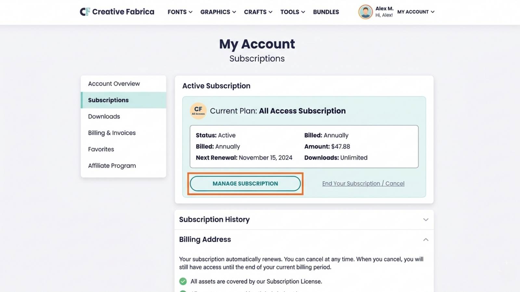Click the Downloads: Unlimited text
The image size is (520, 292).
coord(336,158)
